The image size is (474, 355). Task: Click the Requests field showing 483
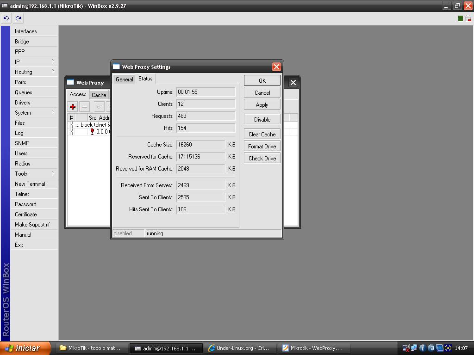pyautogui.click(x=206, y=116)
